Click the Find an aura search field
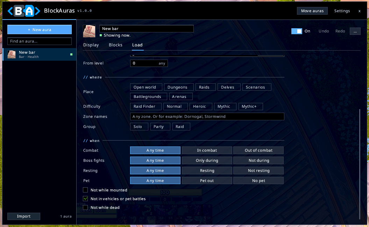The image size is (369, 227). [40, 41]
